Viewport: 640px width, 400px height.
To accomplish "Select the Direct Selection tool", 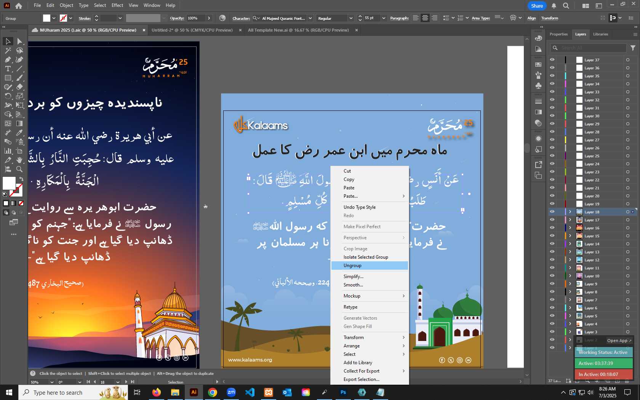I will [x=19, y=41].
